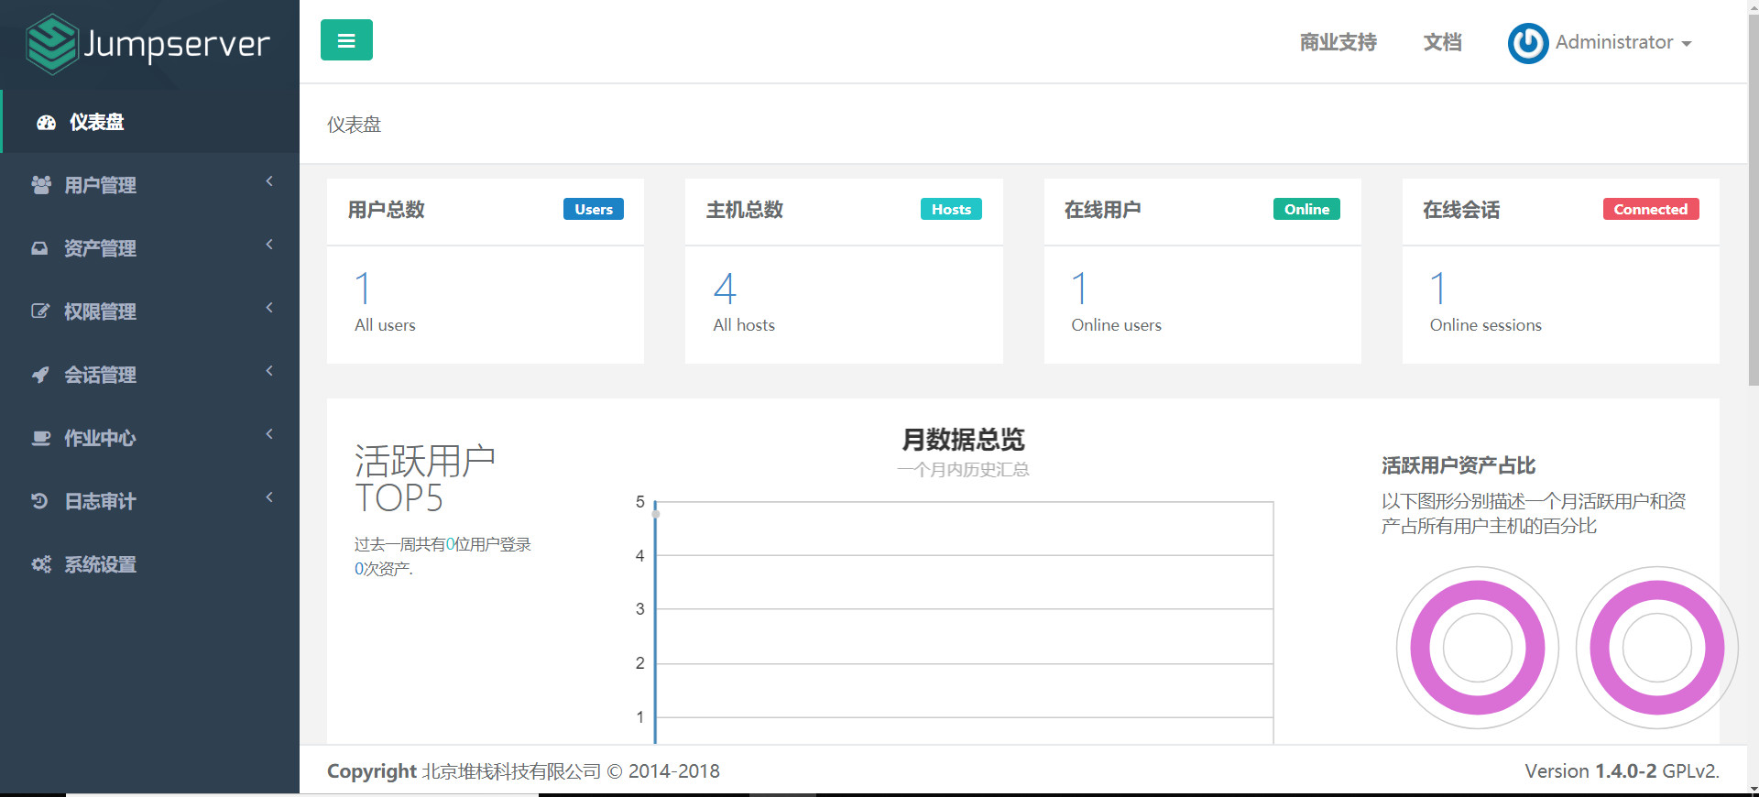Click the 过去一周共有0位用户登录 text

[442, 544]
